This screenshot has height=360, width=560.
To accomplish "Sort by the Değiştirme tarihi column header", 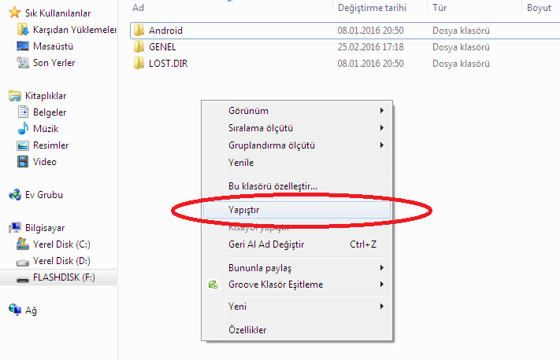I will (x=372, y=7).
